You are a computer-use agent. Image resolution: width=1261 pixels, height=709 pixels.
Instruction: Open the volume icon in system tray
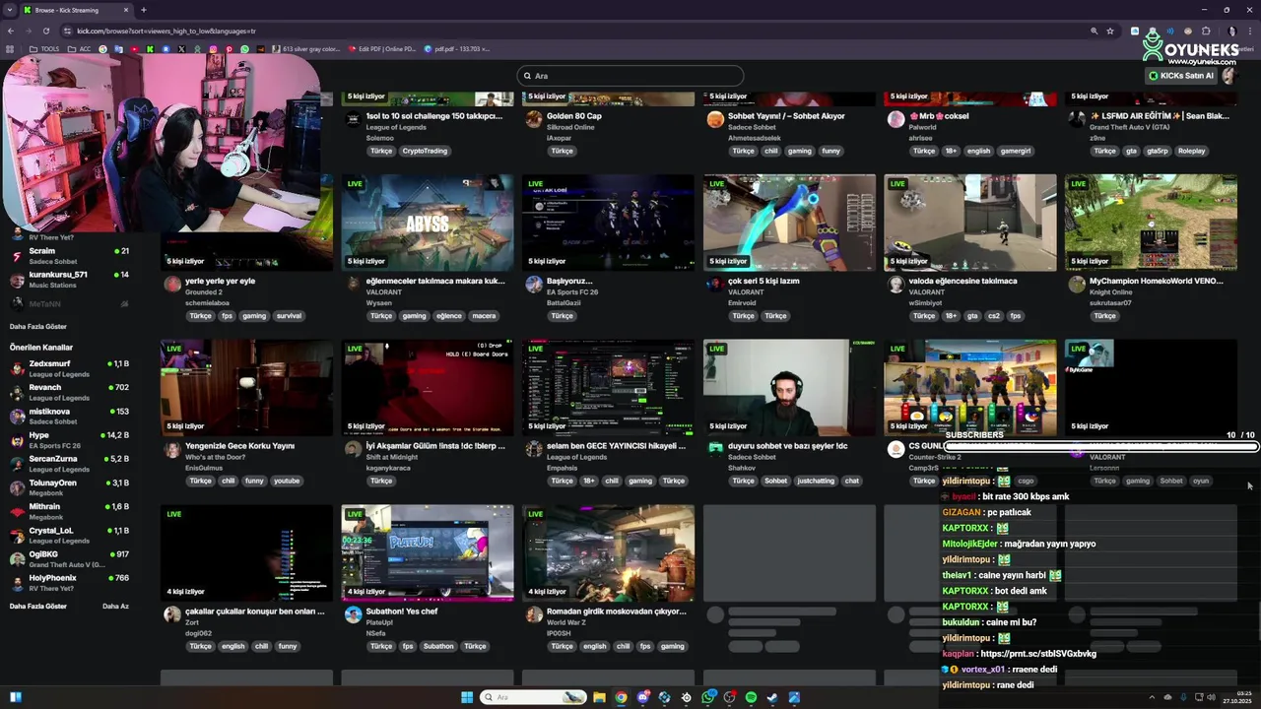[1210, 697]
